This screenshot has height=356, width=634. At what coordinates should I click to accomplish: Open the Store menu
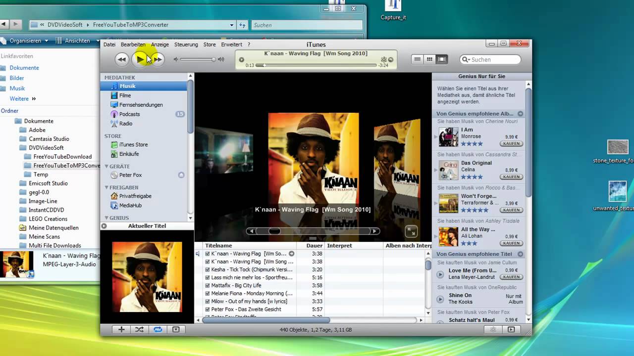pyautogui.click(x=210, y=44)
